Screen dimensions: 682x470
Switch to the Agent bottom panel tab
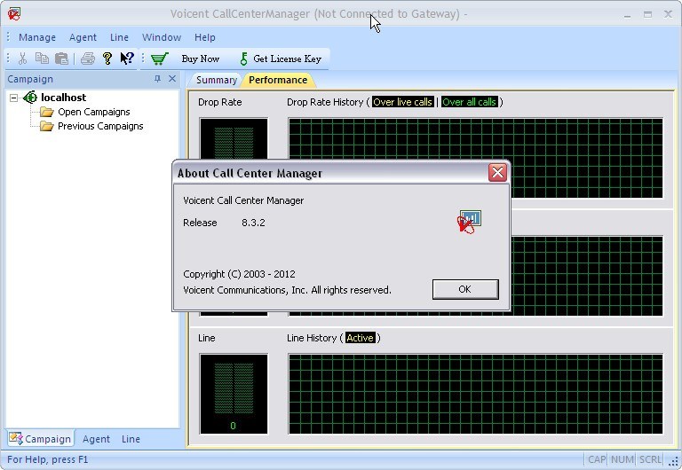point(96,439)
